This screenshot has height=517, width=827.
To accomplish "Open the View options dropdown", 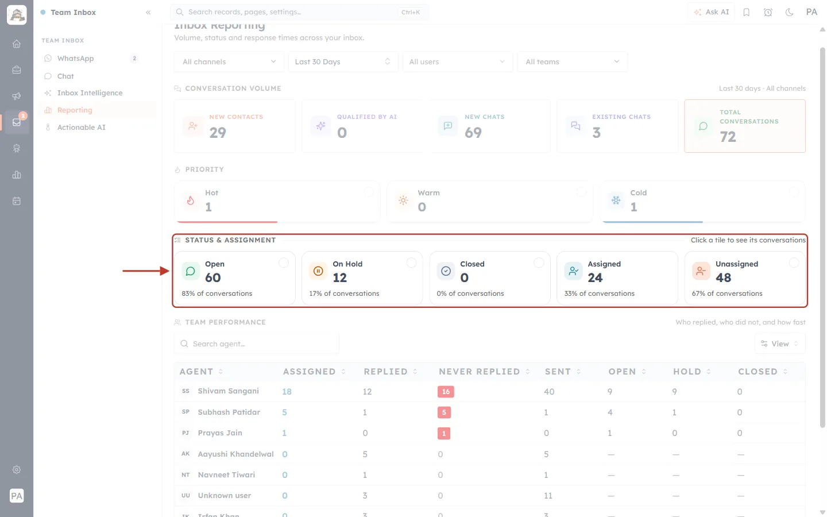I will click(x=780, y=344).
